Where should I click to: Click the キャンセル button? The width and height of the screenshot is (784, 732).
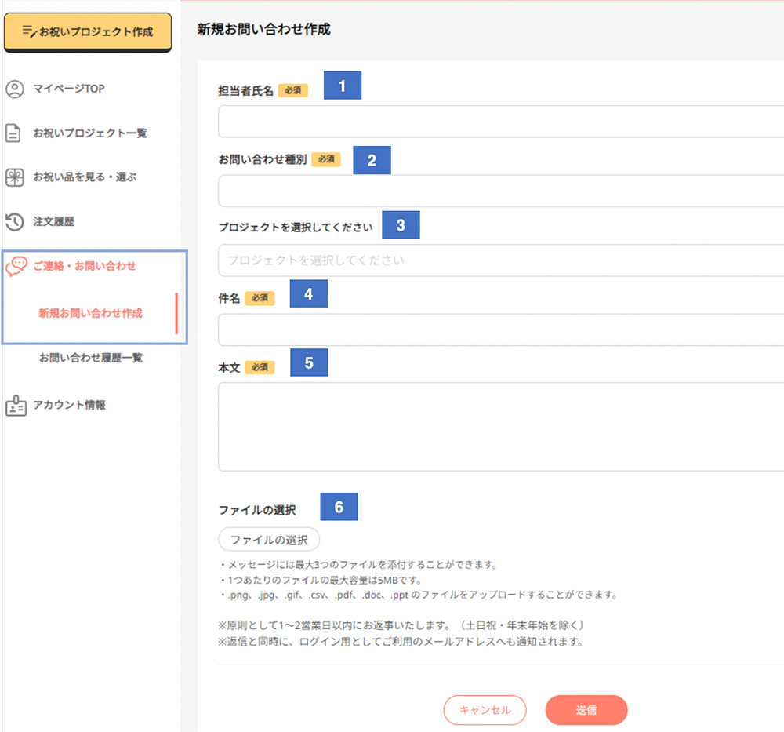point(485,710)
